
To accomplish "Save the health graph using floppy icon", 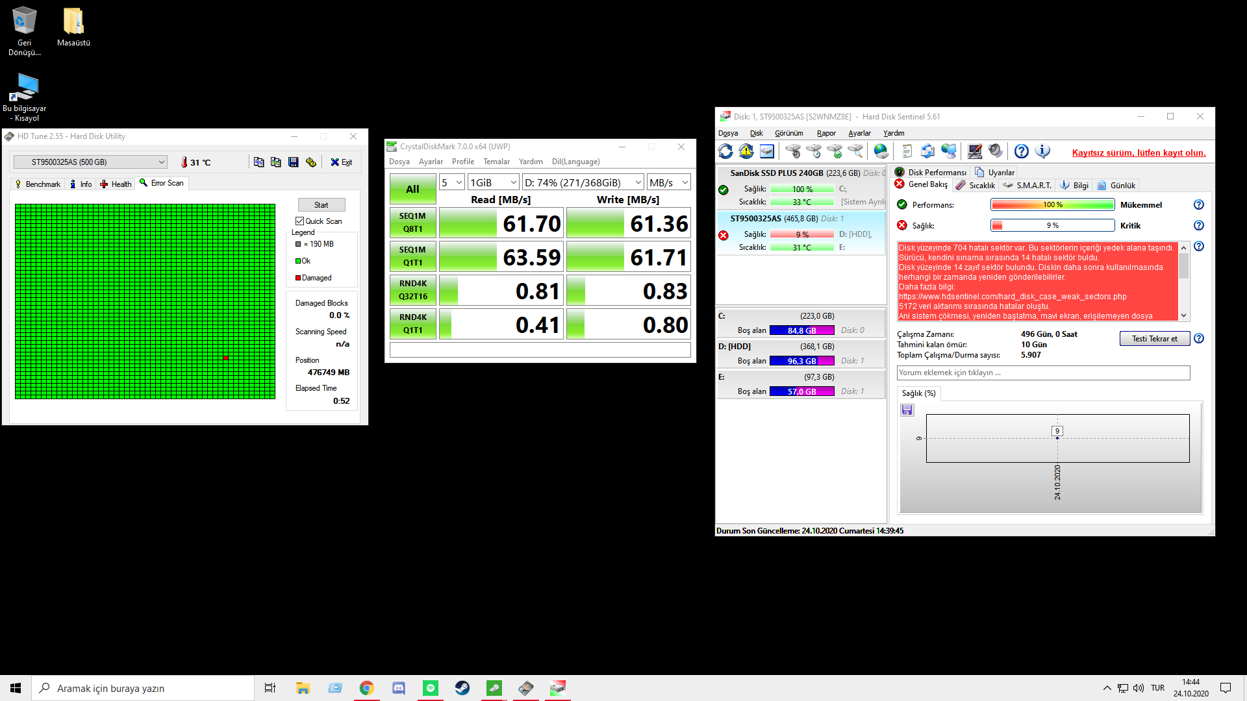I will click(907, 410).
